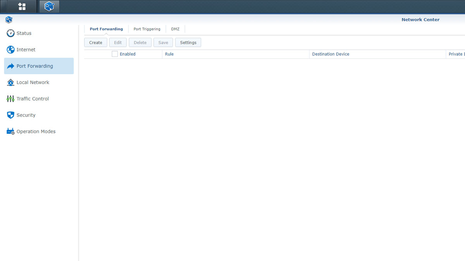465x261 pixels.
Task: Click the small Network Center window title icon
Action: click(x=9, y=20)
